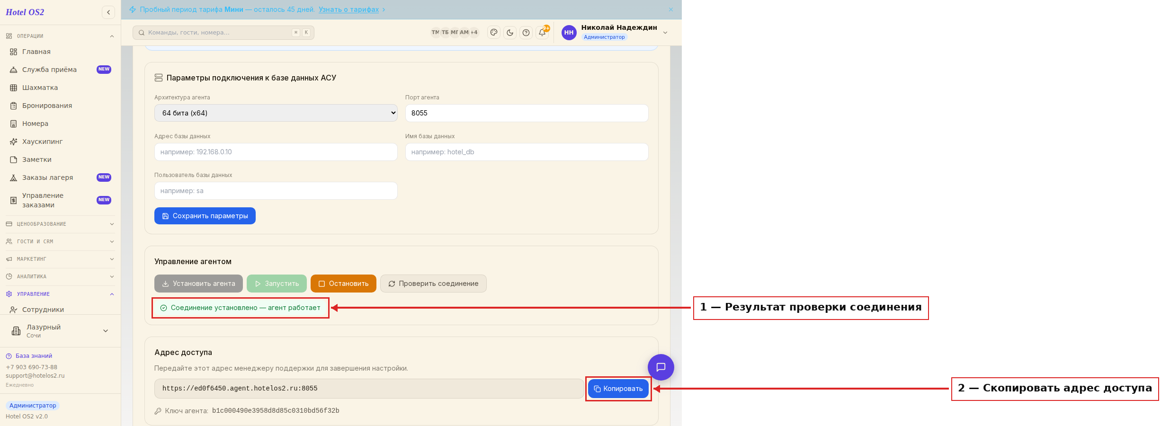Open the help question mark icon
Viewport: 1170px width, 426px height.
point(526,33)
